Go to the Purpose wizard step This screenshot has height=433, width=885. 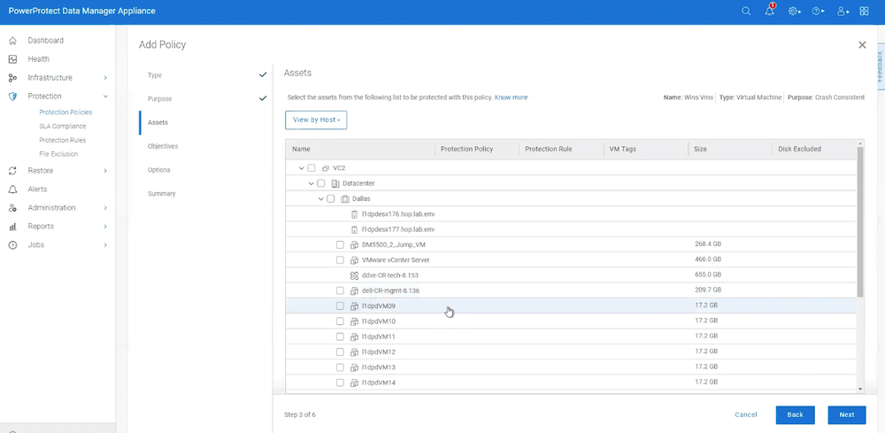coord(159,99)
